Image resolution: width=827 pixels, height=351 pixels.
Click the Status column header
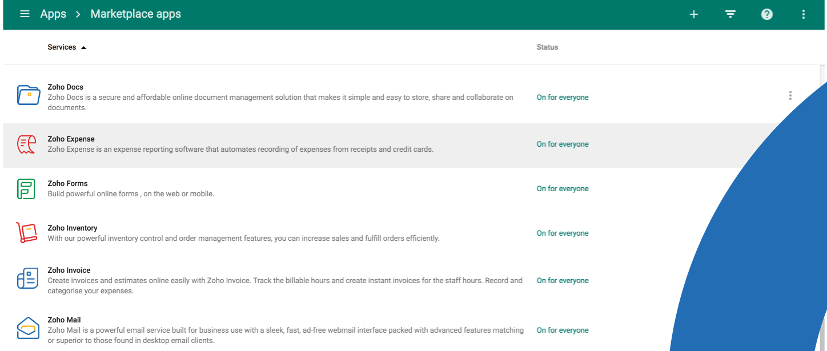point(547,47)
